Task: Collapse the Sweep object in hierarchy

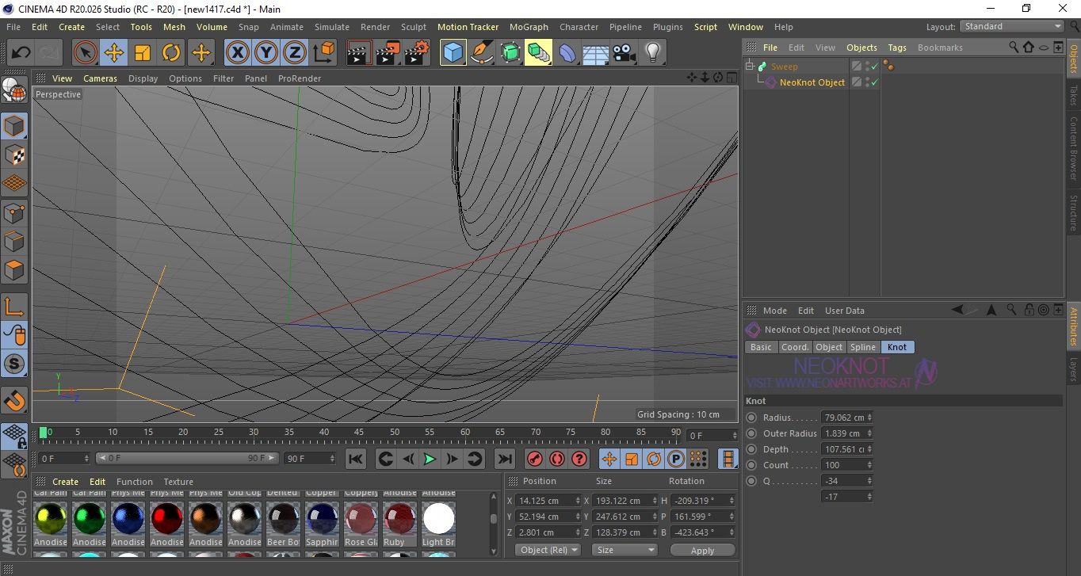Action: click(x=751, y=67)
